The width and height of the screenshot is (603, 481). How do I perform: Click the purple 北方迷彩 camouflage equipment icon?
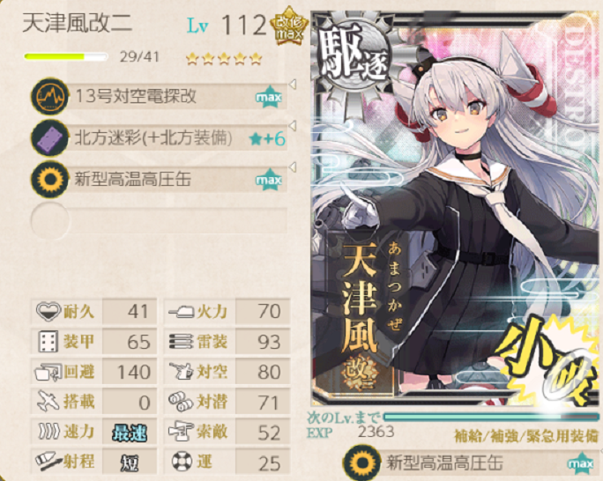(x=50, y=137)
